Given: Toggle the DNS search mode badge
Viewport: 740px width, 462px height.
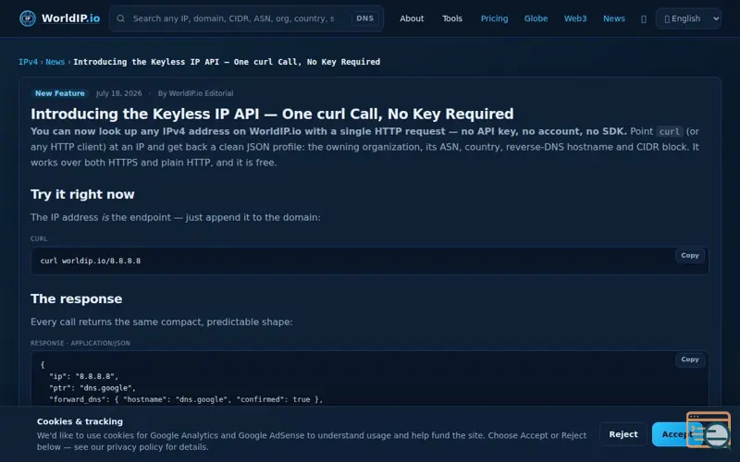Looking at the screenshot, I should (364, 18).
